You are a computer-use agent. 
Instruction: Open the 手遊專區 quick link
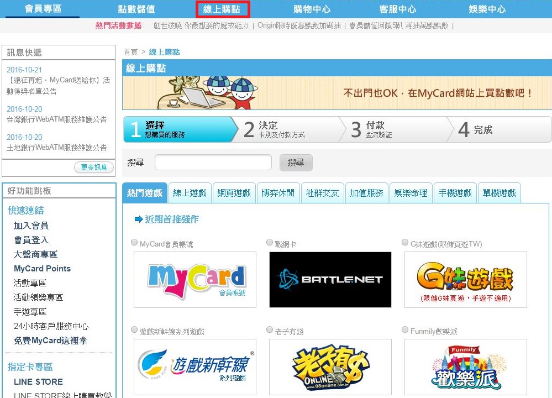[x=30, y=312]
